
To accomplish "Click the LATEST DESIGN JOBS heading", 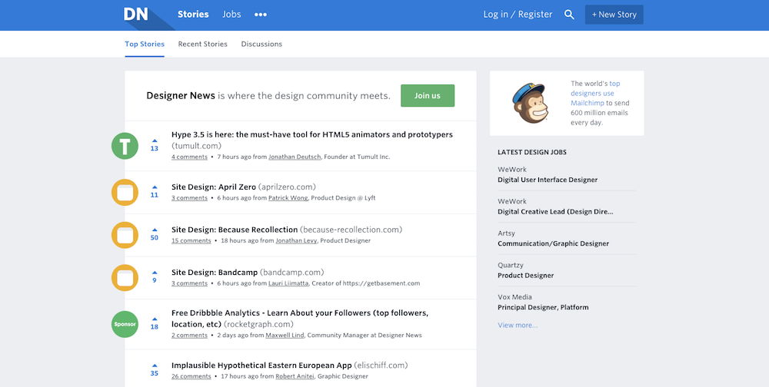I will point(532,152).
